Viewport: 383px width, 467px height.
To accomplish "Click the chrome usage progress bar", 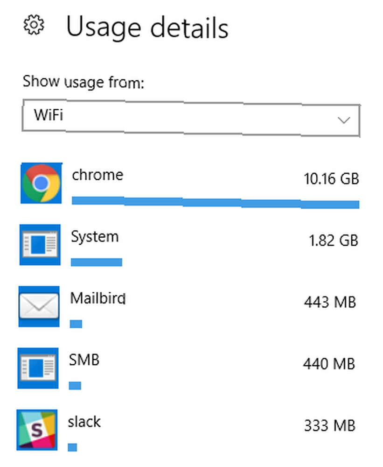I will pyautogui.click(x=216, y=203).
